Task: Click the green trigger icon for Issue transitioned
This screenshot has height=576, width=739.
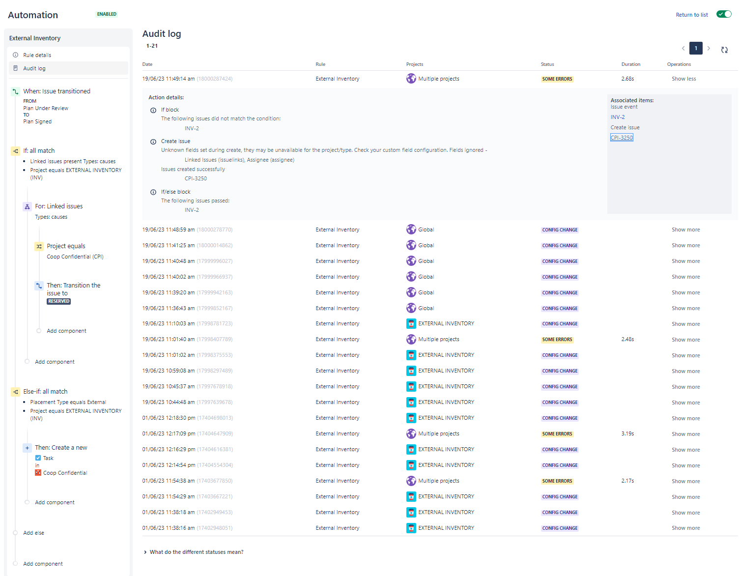Action: (15, 91)
